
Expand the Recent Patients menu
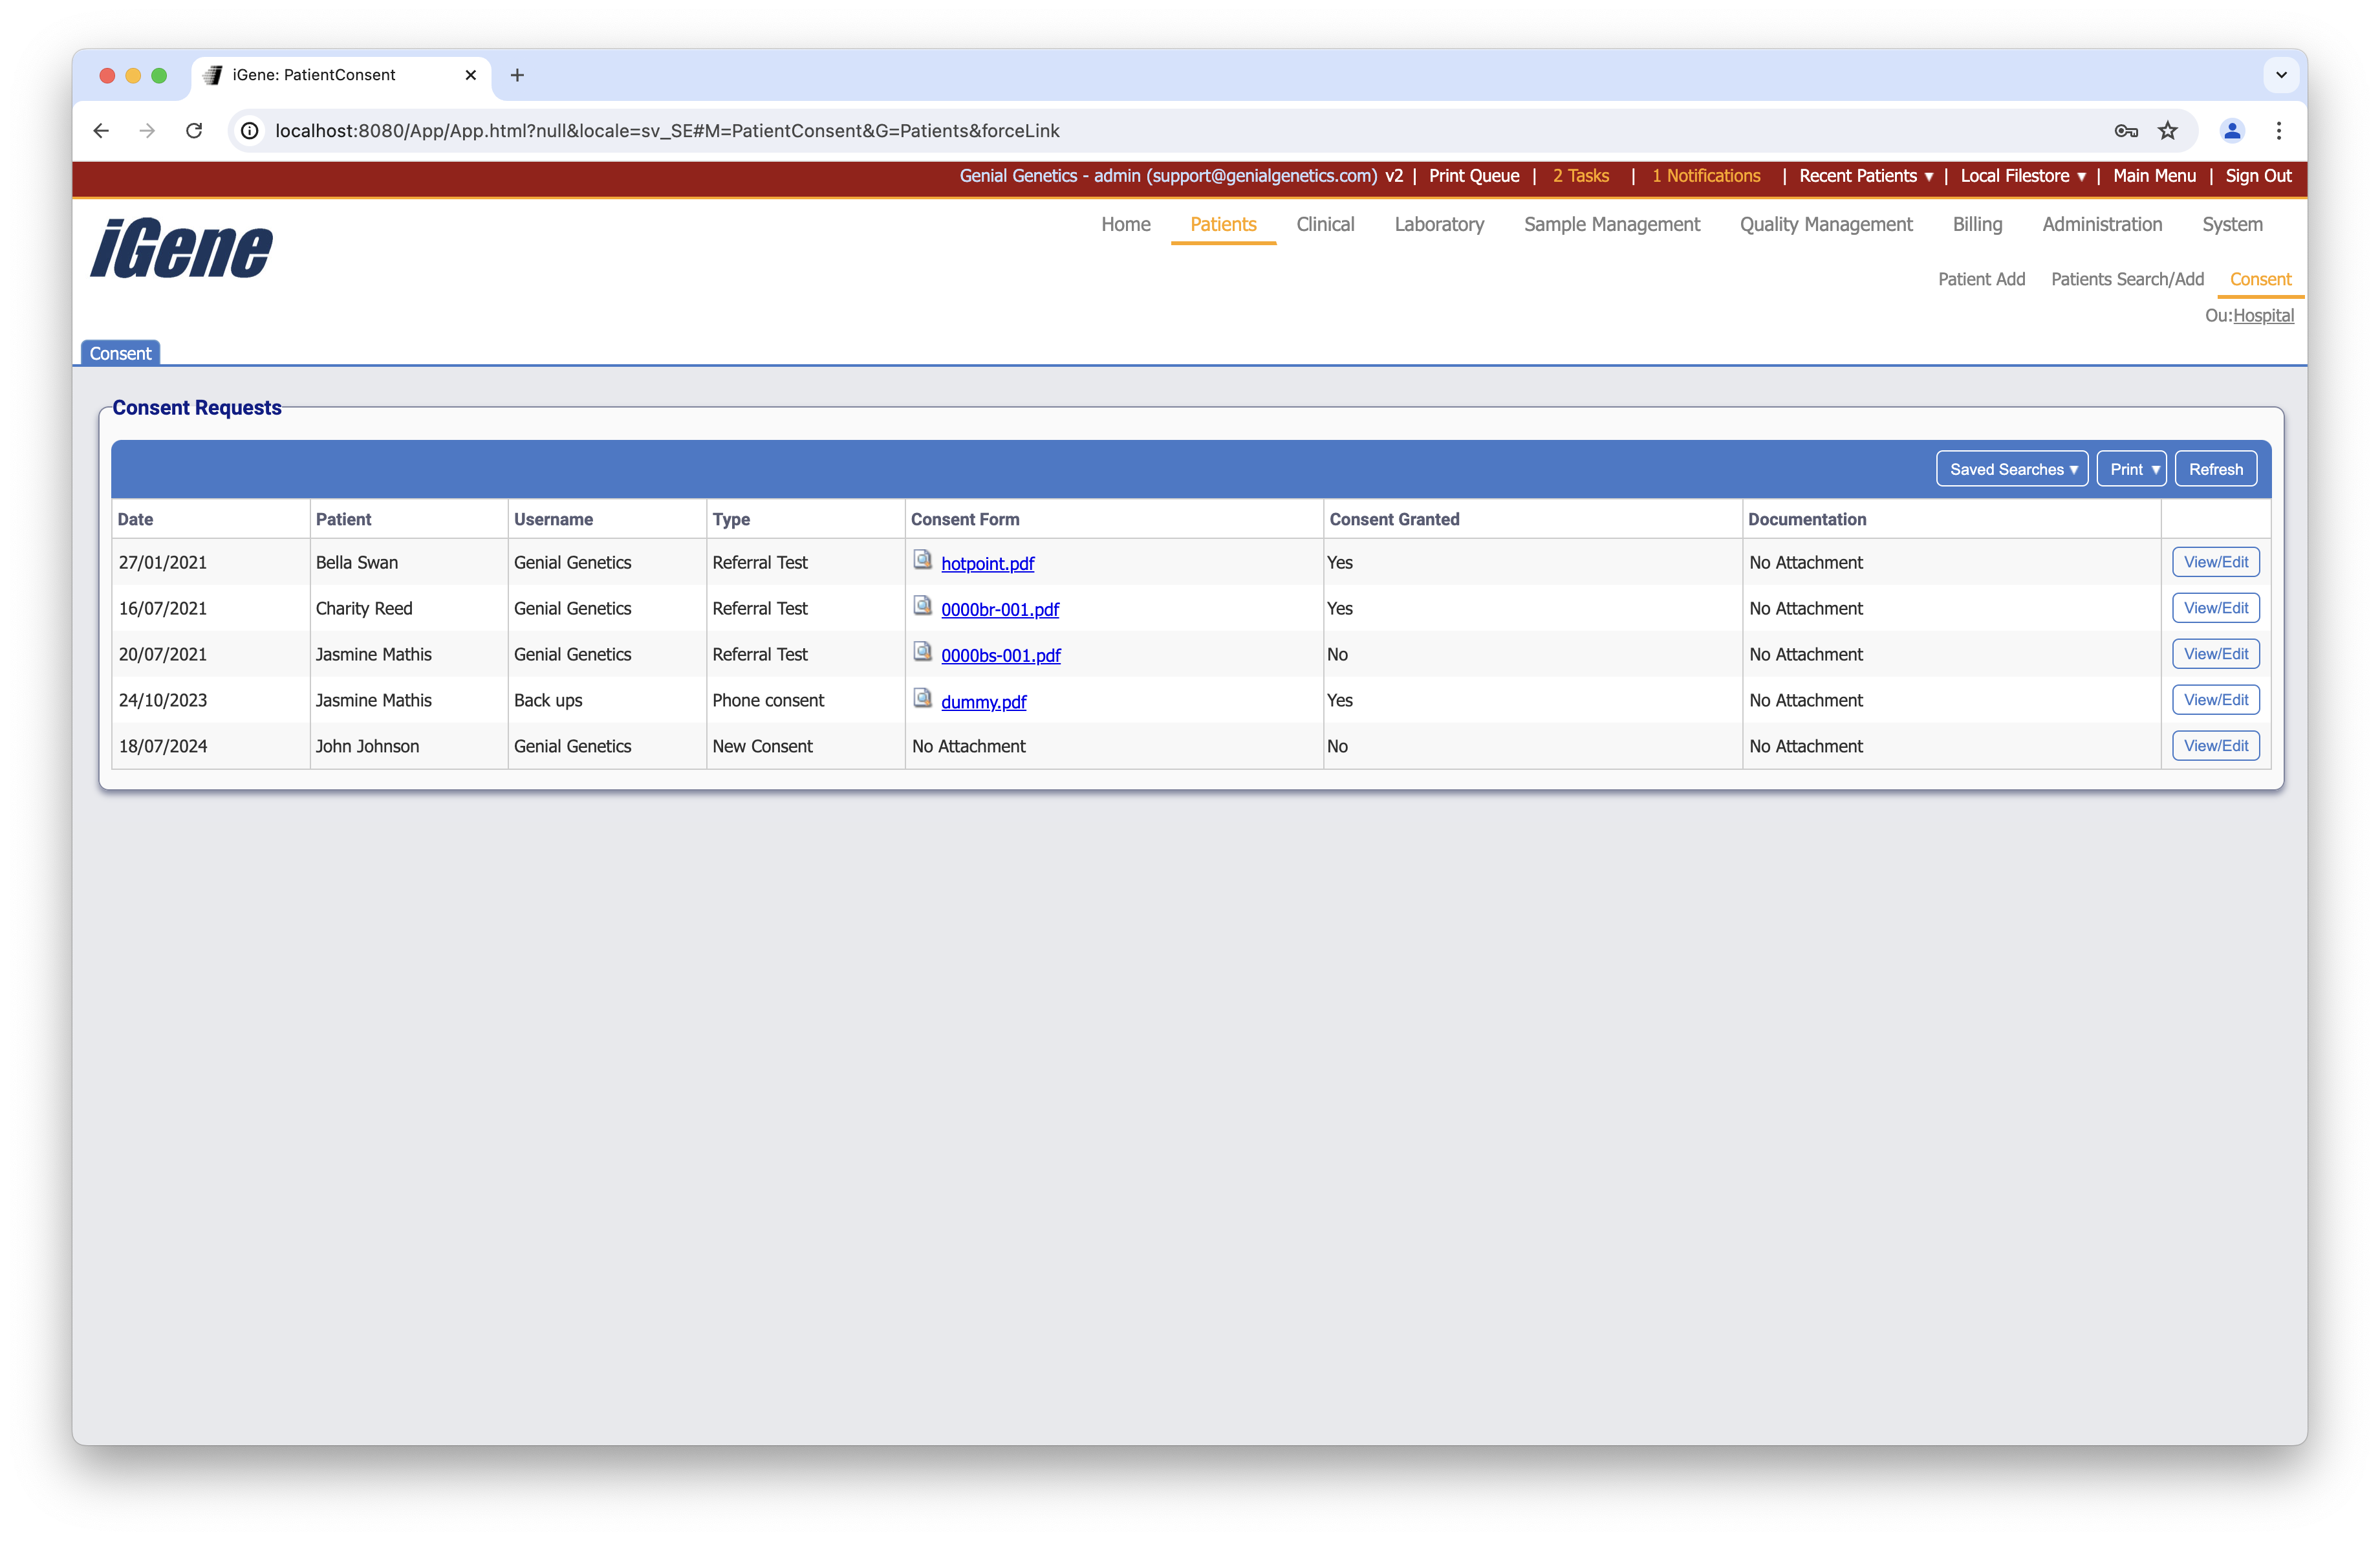1866,176
